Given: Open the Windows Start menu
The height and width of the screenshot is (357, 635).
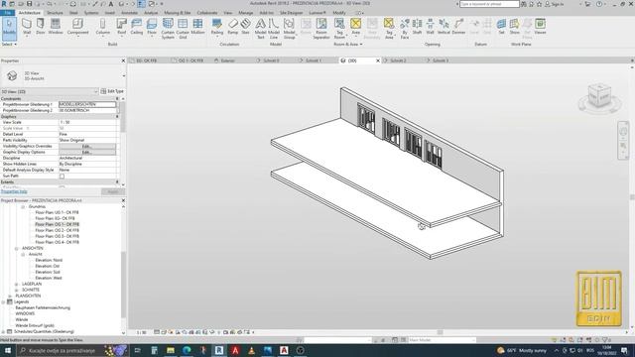Looking at the screenshot, I should point(7,350).
